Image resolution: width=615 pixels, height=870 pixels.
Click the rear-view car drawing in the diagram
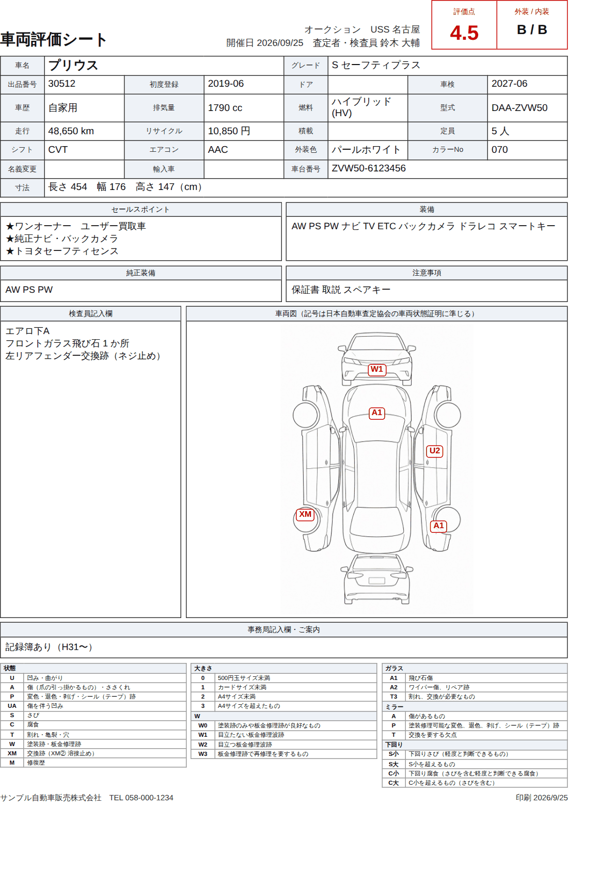tap(377, 579)
